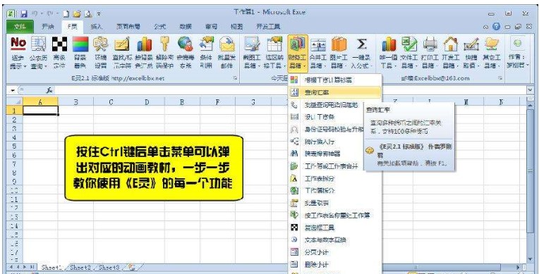The height and width of the screenshot is (274, 539).
Task: Select the checkerboard advanced locate icon
Action: click(x=59, y=44)
